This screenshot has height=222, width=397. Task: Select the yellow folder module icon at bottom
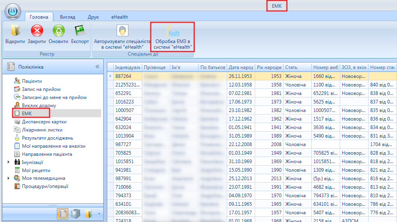pos(88,214)
